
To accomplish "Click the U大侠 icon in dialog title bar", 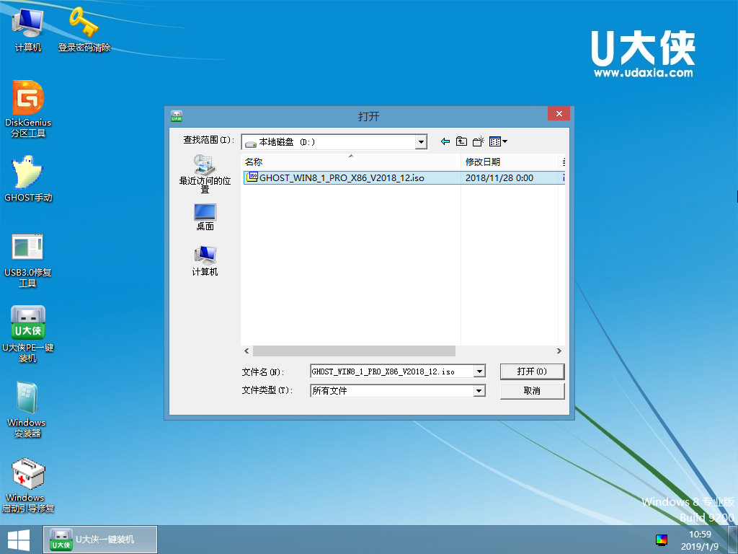I will (177, 116).
